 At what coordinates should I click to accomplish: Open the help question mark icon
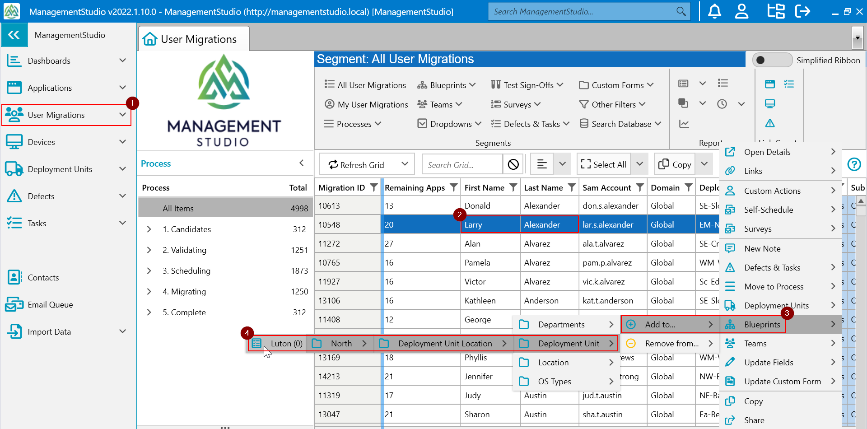(854, 164)
